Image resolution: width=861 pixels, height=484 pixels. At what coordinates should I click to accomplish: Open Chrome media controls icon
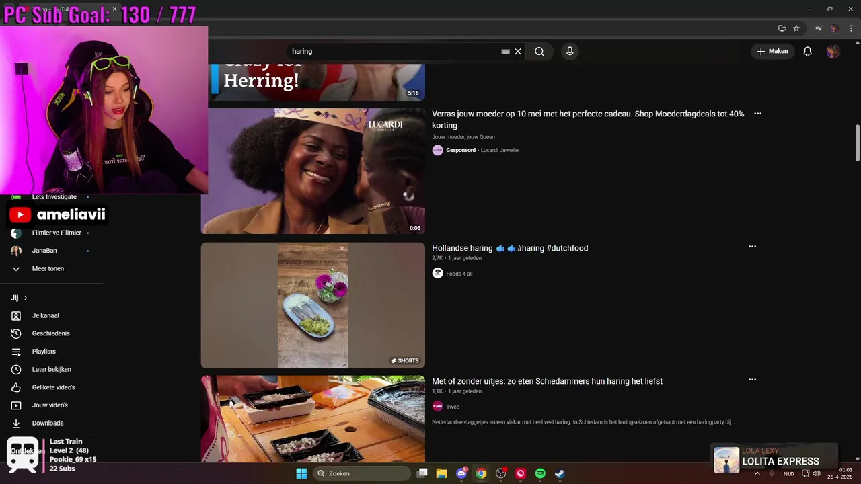[819, 28]
